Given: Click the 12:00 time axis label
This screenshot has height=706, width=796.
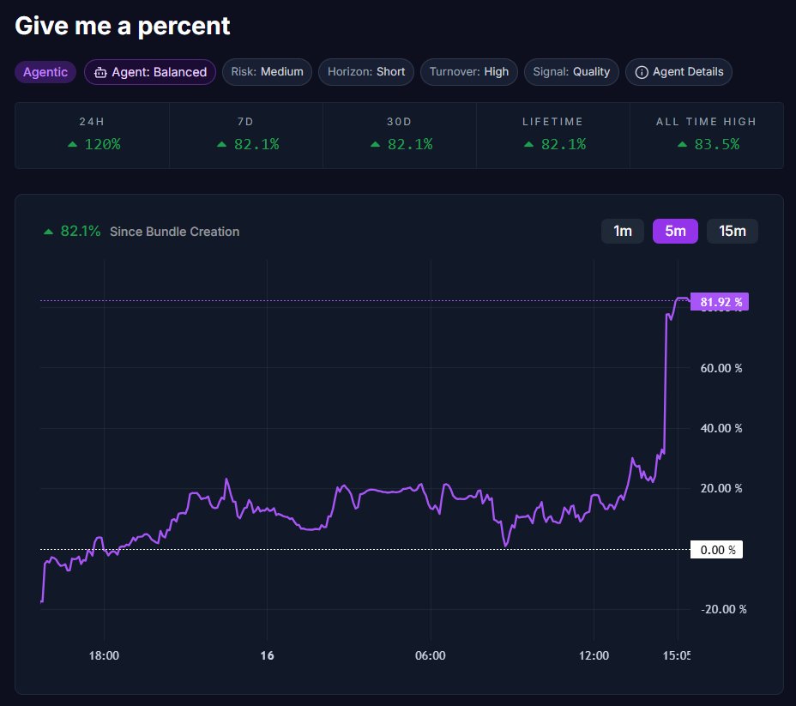Looking at the screenshot, I should pyautogui.click(x=594, y=655).
